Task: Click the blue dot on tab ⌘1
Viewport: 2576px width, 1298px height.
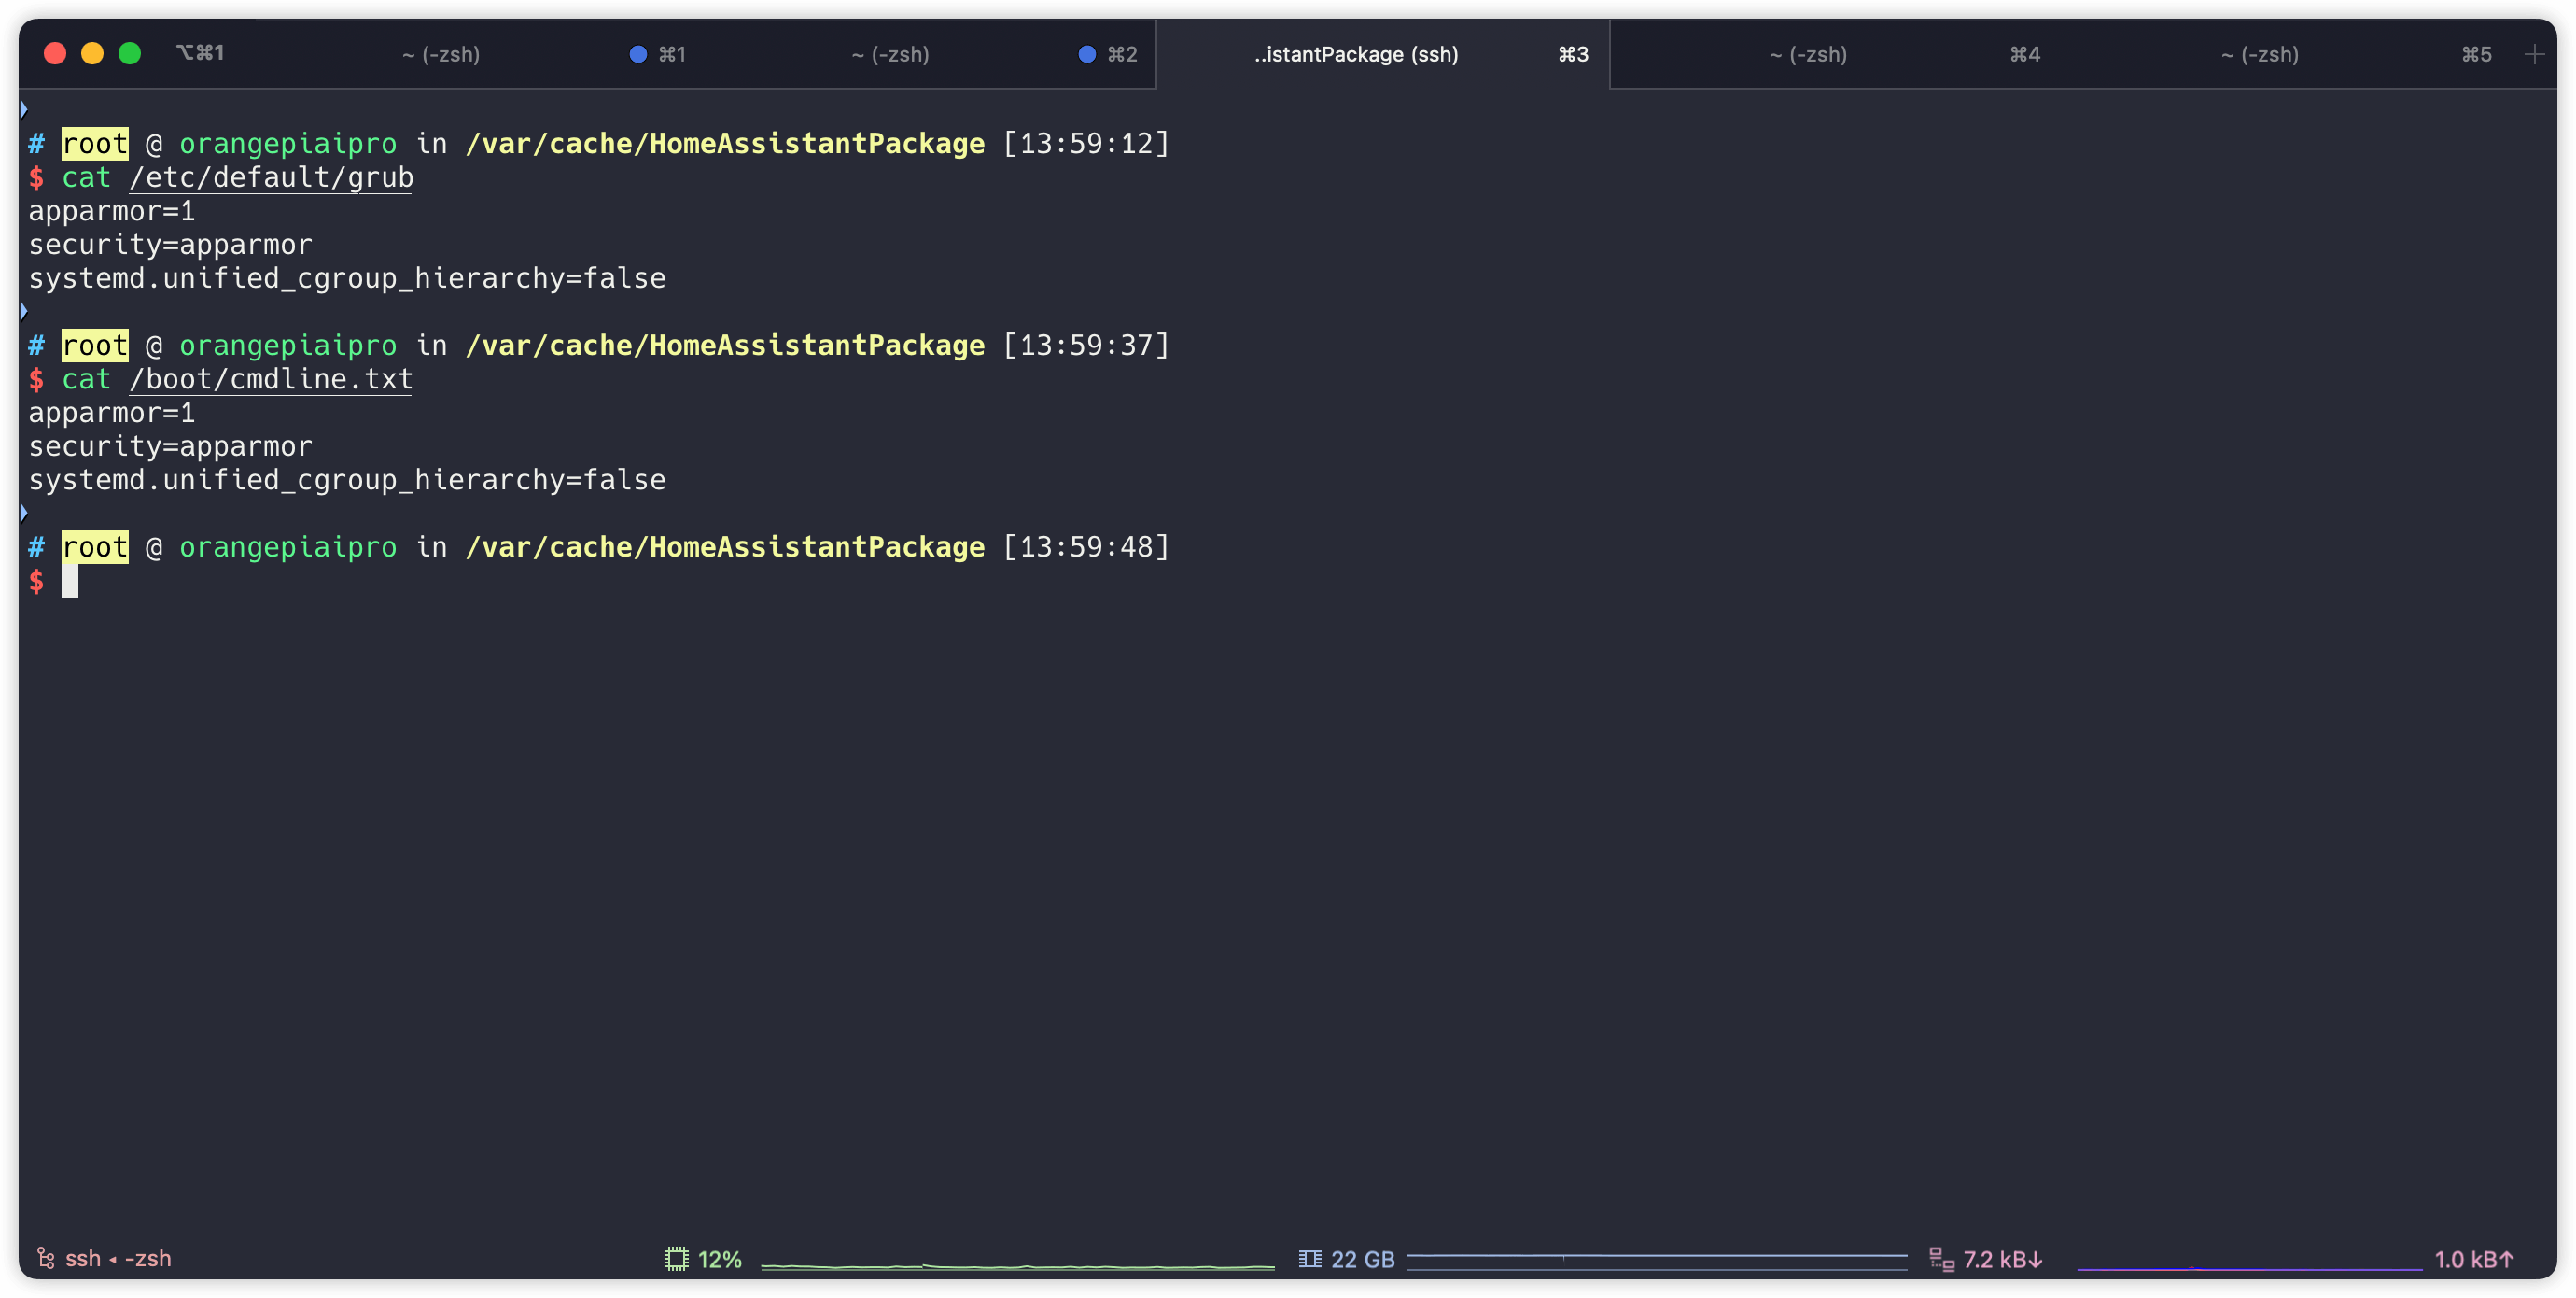Action: pos(637,54)
